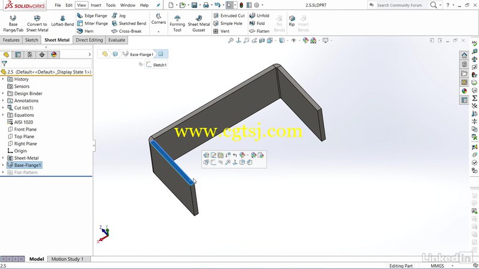
Task: Open the Options gear icon
Action: tap(257, 5)
